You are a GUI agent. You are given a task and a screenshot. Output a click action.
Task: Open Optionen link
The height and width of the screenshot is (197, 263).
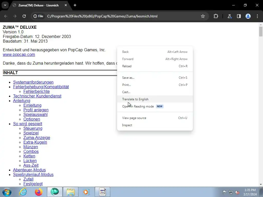click(32, 119)
